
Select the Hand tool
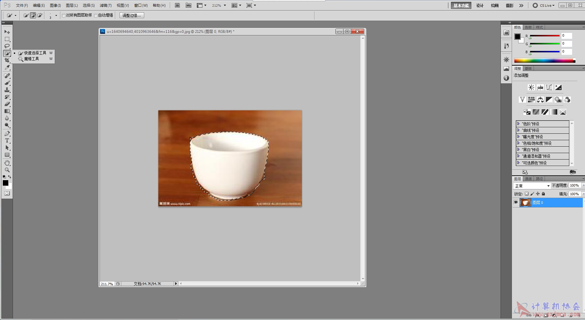tap(7, 163)
